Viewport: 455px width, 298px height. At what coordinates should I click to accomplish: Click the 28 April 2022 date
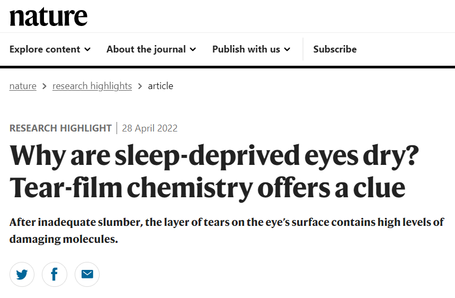pos(150,128)
